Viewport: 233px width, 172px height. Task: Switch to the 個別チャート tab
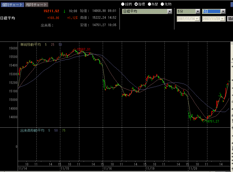click(12, 5)
